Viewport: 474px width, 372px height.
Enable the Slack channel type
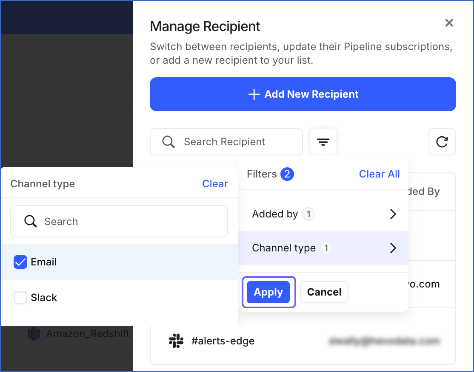20,297
